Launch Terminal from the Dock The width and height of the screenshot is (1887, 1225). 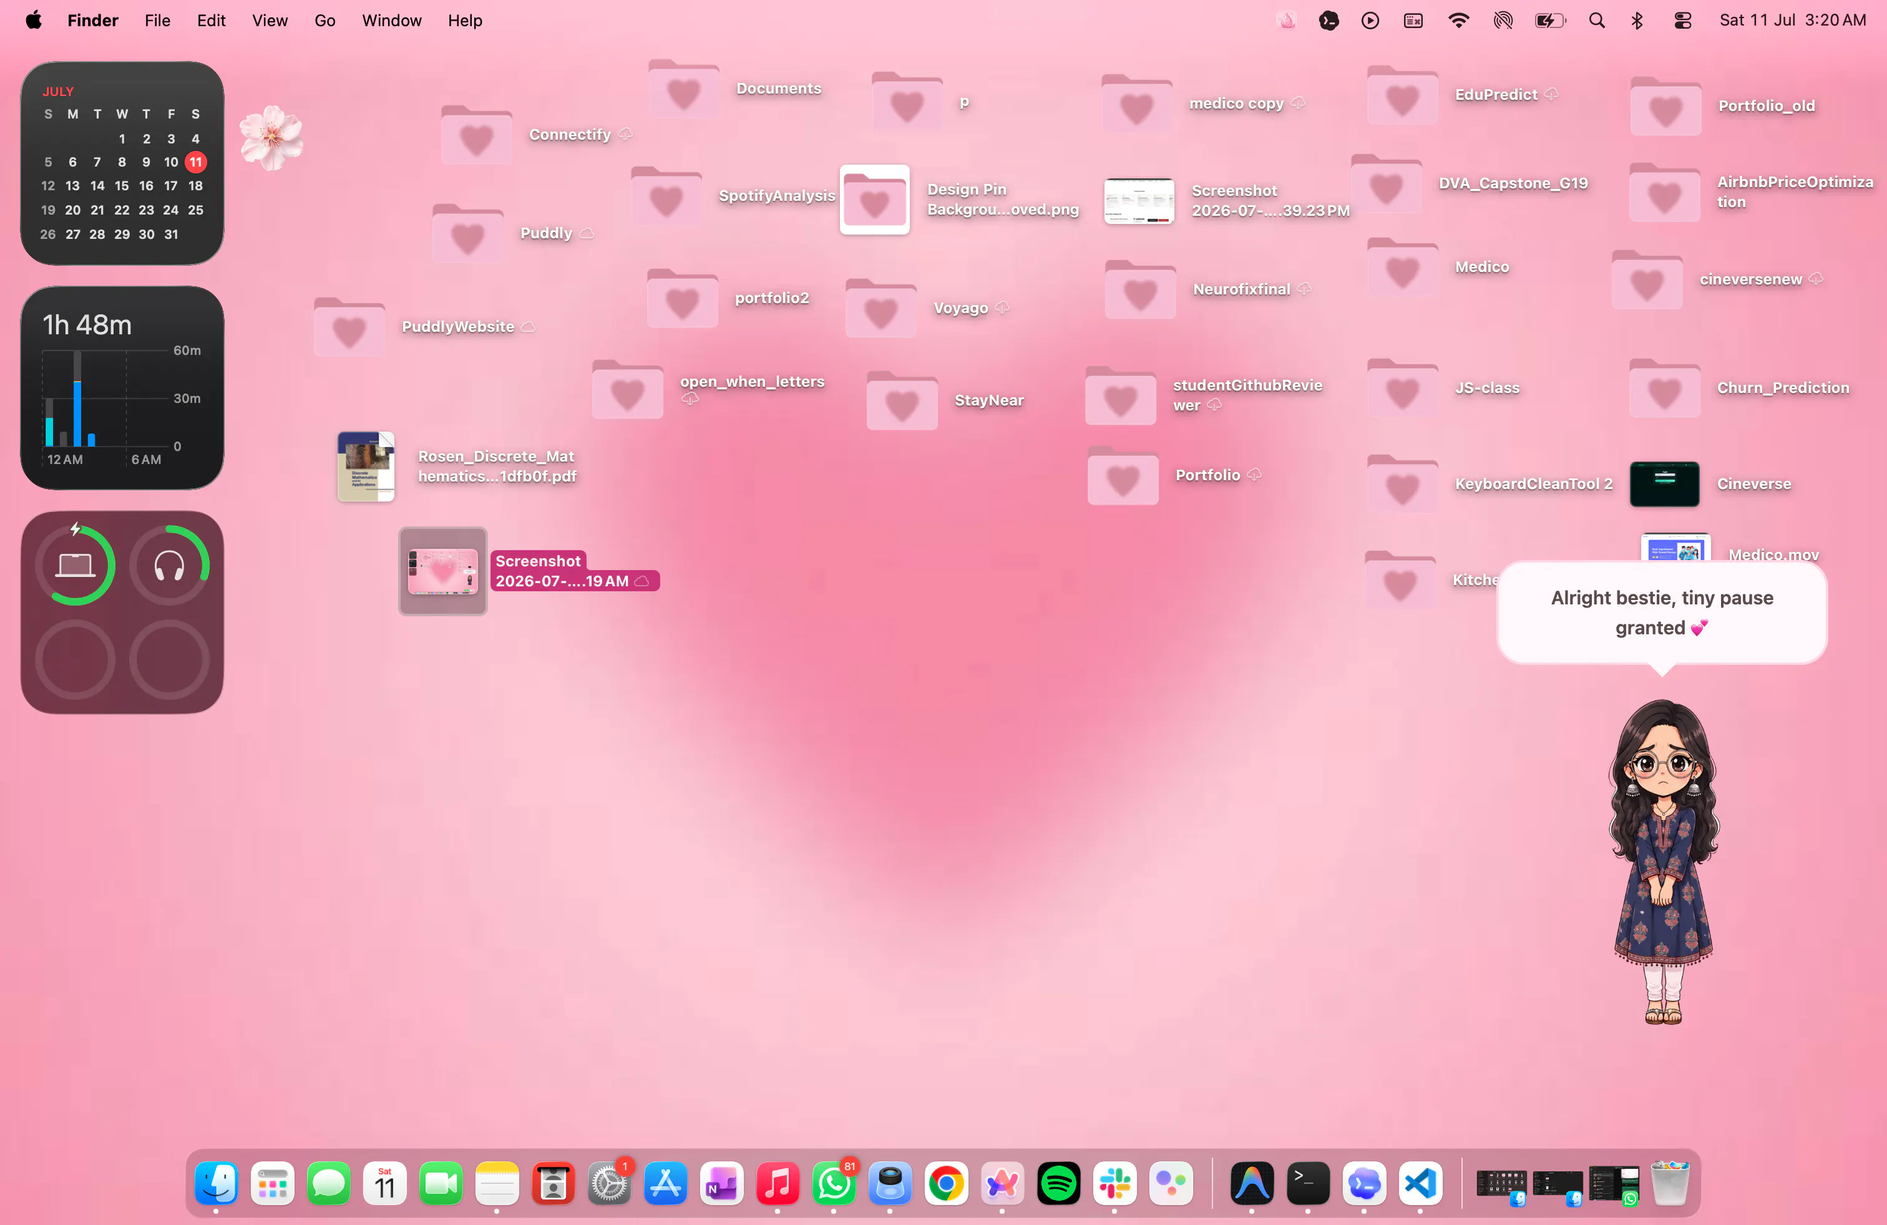(1308, 1184)
